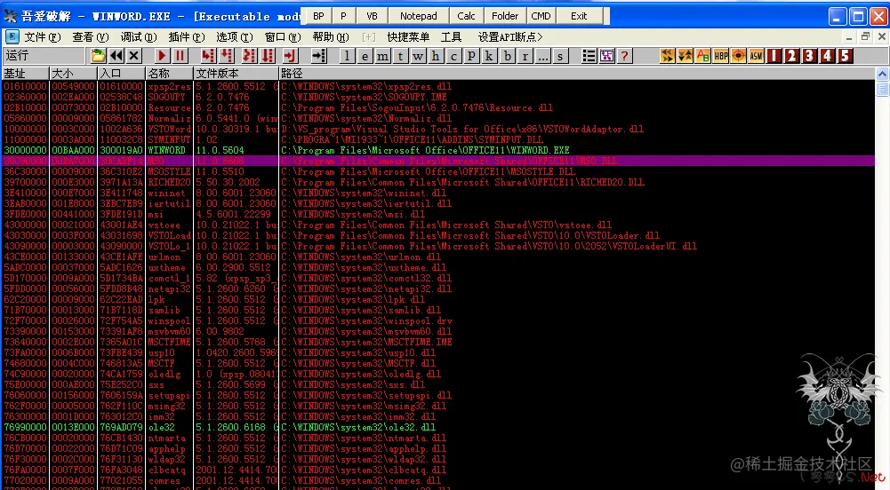The image size is (890, 490).
Task: Click the red number 2 icon
Action: click(x=792, y=56)
